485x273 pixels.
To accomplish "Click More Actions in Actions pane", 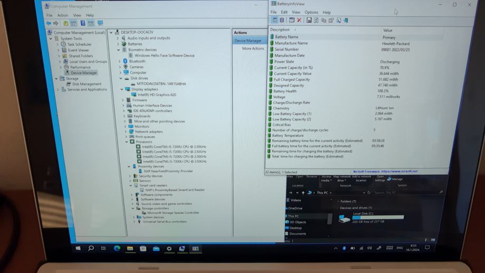I will (253, 49).
